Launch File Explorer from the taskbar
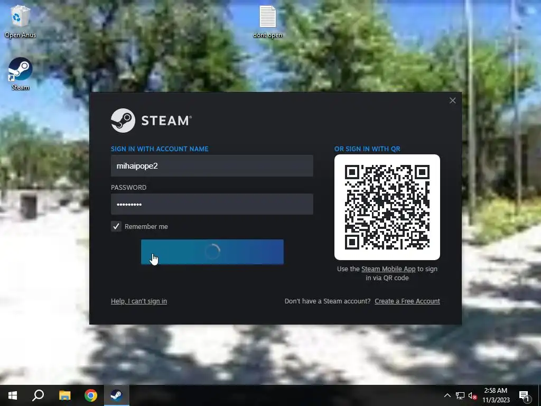Image resolution: width=541 pixels, height=406 pixels. click(x=64, y=395)
